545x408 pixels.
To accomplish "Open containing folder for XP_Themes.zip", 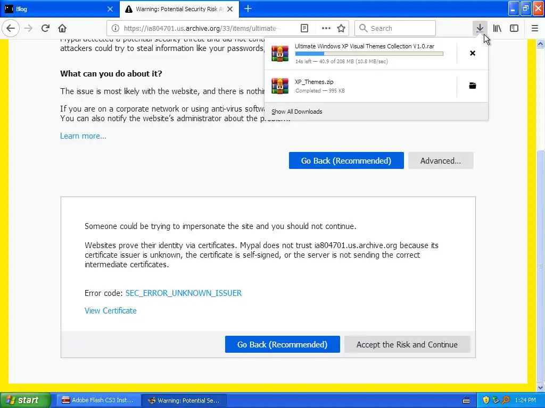I will pyautogui.click(x=473, y=86).
